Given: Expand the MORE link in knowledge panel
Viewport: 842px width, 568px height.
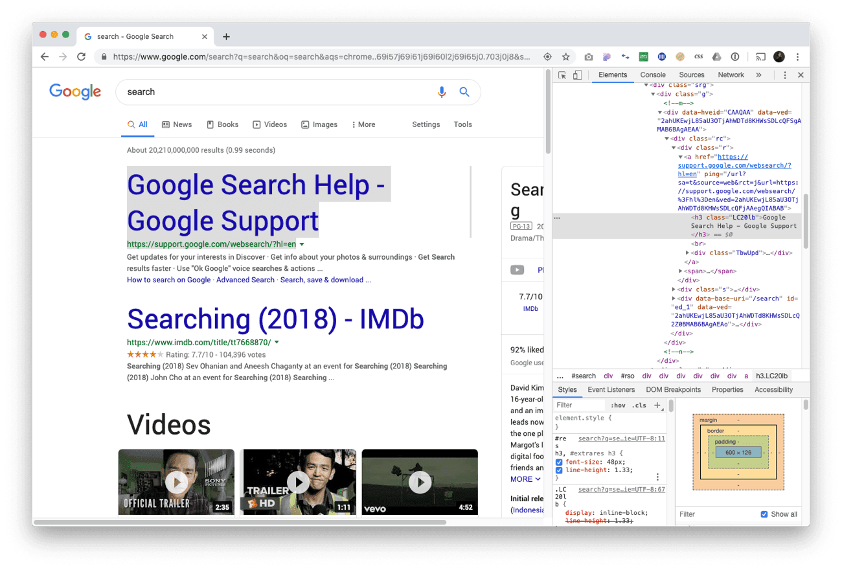Looking at the screenshot, I should pos(525,479).
